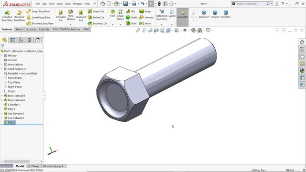The image size is (306, 172).
Task: Select the Rib tool
Action: [x=131, y=11]
